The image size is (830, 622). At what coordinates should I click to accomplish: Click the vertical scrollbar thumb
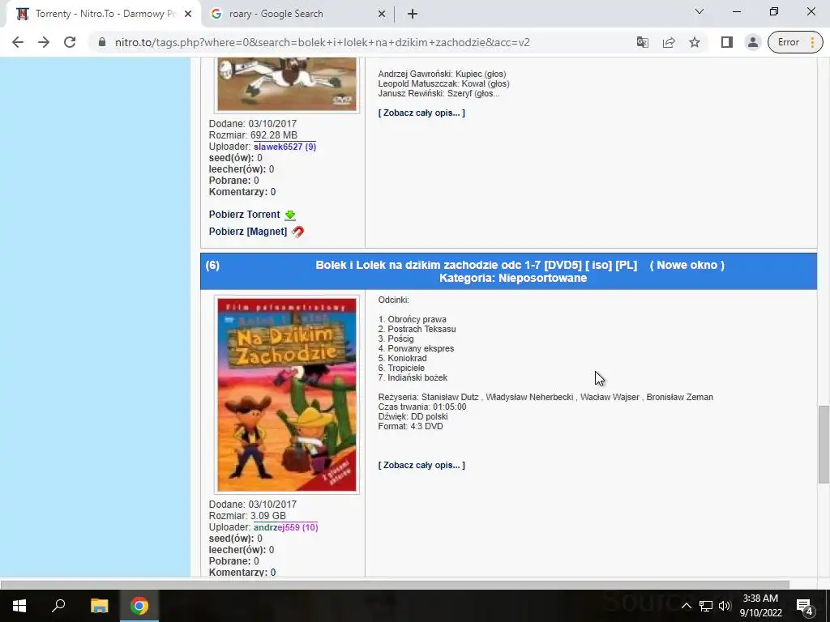point(824,445)
